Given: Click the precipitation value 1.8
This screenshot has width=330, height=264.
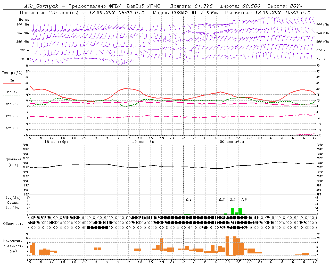Looking at the screenshot, I should (244, 200).
